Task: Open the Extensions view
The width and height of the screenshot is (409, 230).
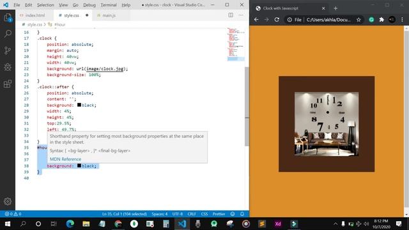Action: click(8, 84)
